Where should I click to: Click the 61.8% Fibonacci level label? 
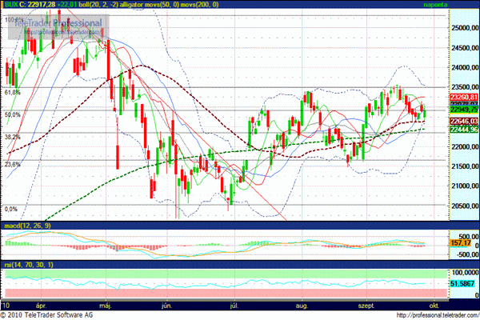point(11,93)
